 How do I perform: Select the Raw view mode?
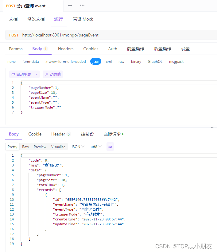[25, 147]
